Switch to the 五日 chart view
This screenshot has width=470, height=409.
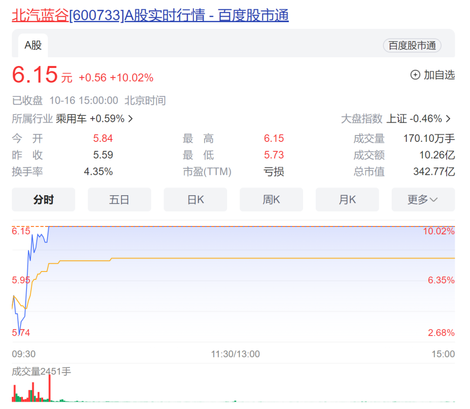click(119, 199)
